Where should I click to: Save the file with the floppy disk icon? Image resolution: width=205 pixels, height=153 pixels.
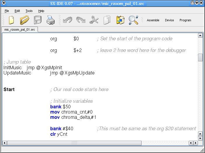click(38, 20)
